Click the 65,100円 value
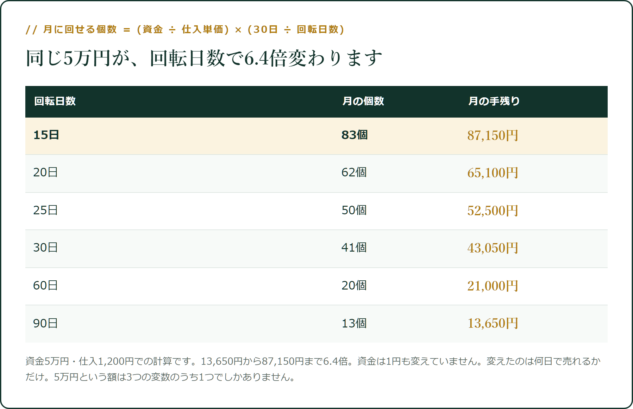Screen dimensions: 633x409 pyautogui.click(x=493, y=173)
